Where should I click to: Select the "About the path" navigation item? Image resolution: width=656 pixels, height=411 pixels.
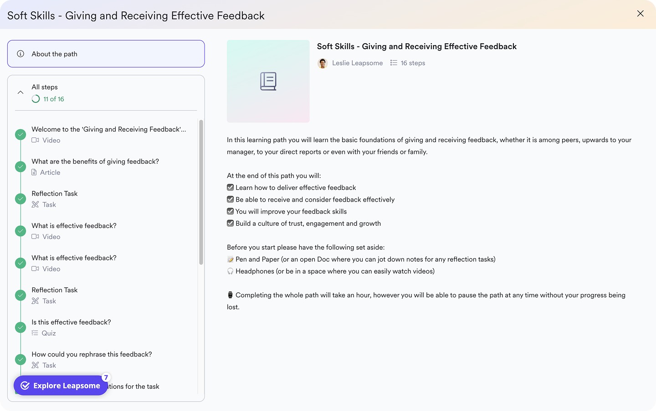point(106,53)
